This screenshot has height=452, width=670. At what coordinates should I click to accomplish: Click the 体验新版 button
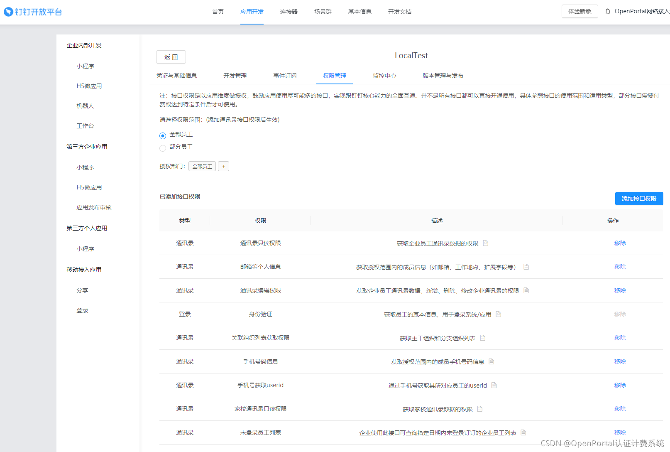[x=580, y=11]
